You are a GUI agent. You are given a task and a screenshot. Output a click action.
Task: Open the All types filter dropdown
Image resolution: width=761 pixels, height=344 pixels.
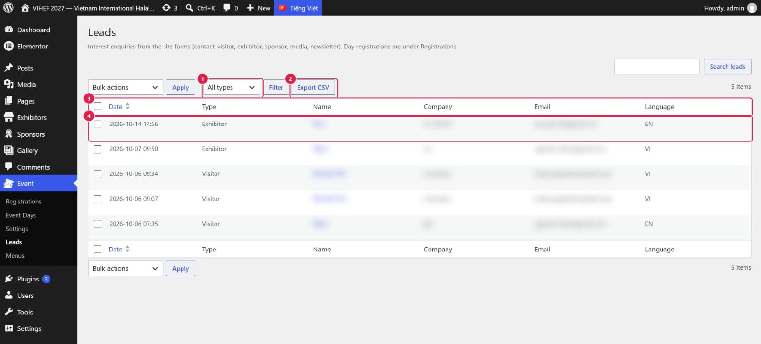click(x=231, y=87)
